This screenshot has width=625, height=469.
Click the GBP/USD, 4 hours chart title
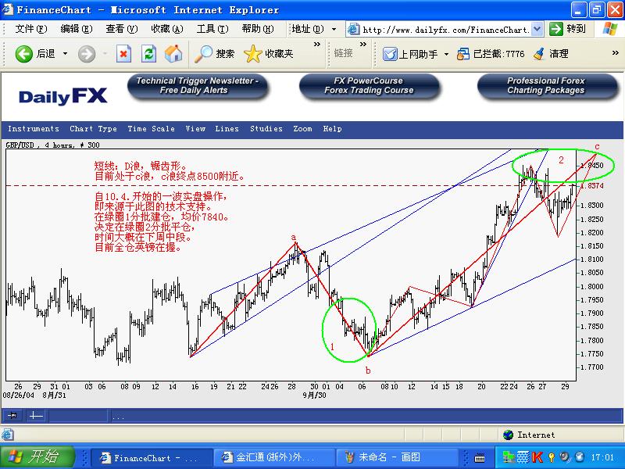[x=52, y=145]
